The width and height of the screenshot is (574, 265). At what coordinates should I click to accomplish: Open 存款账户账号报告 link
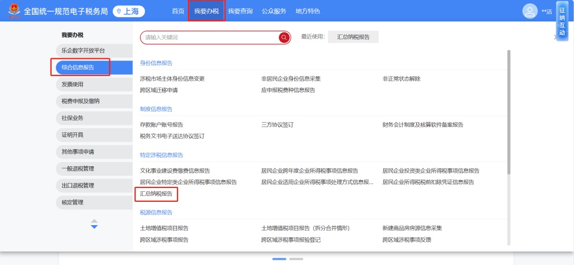pos(162,125)
